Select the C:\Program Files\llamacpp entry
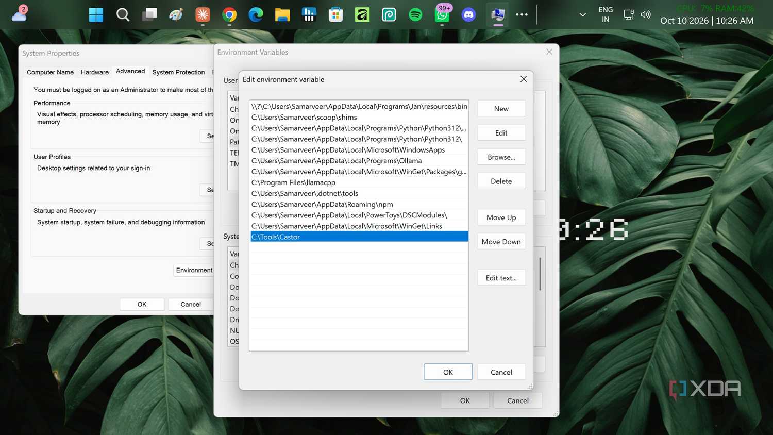Screen dimensions: 773x435 coord(359,182)
